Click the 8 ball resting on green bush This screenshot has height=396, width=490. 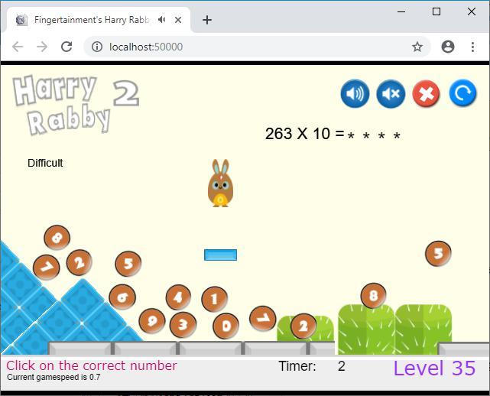coord(373,295)
